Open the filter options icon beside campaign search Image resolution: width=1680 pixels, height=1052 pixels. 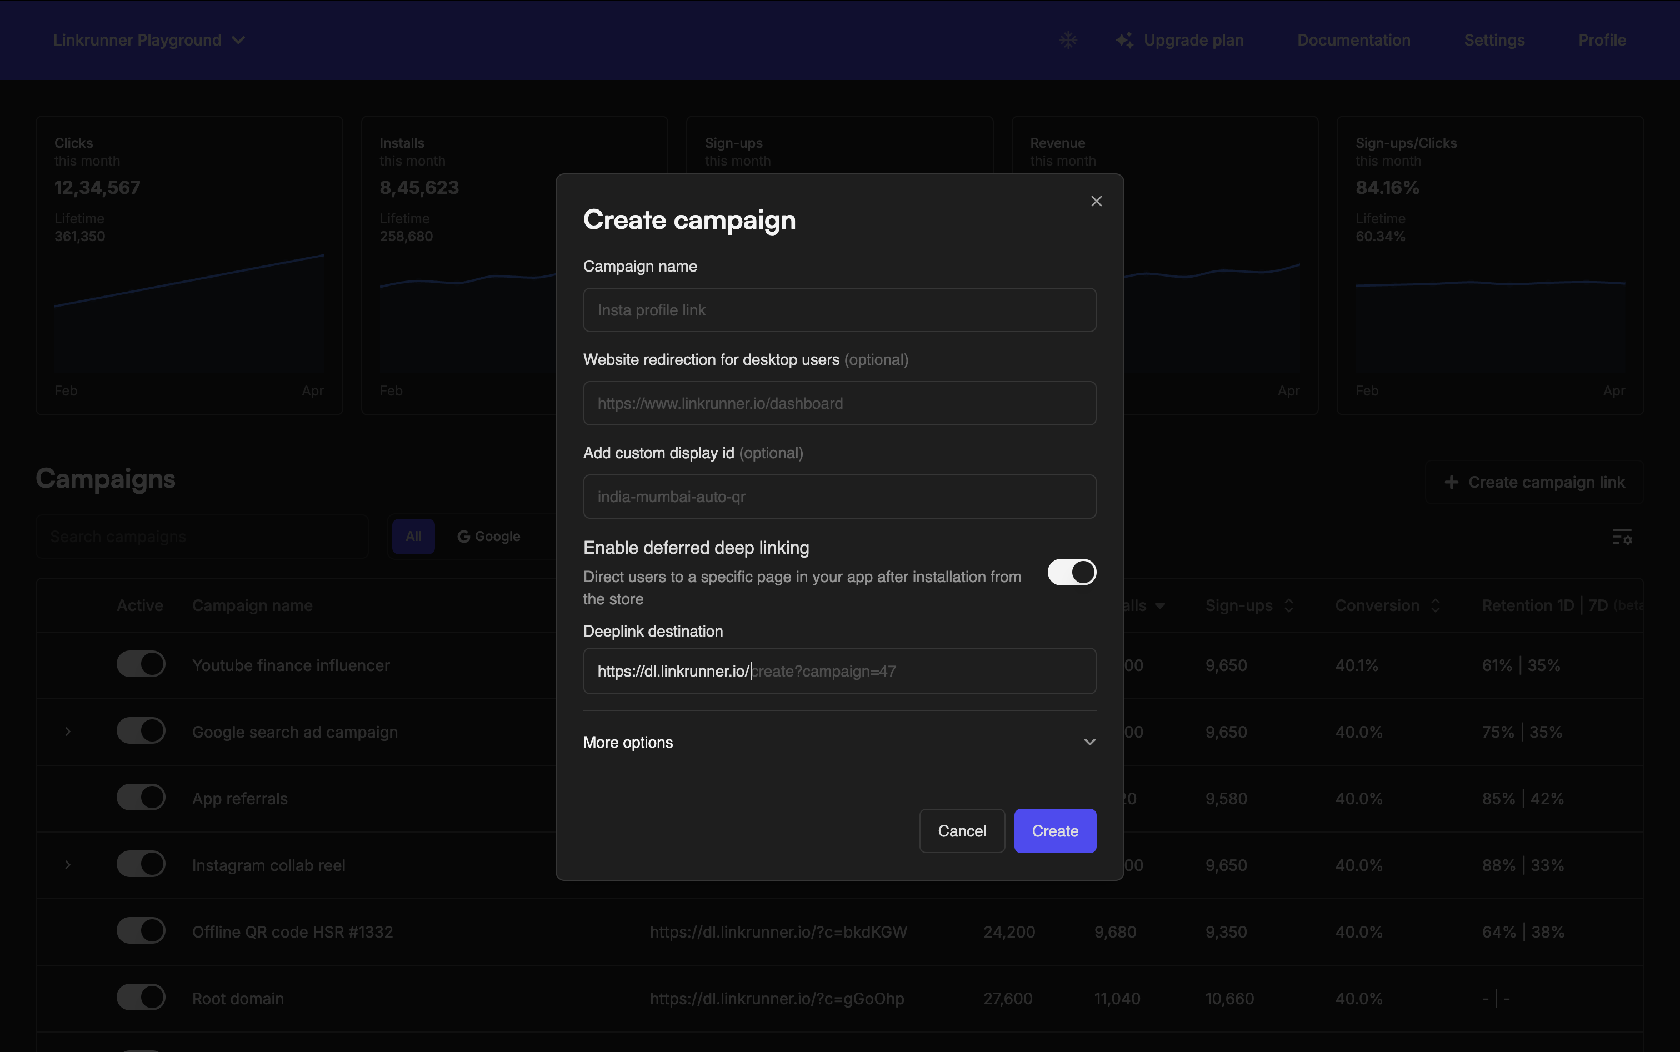click(x=1622, y=537)
